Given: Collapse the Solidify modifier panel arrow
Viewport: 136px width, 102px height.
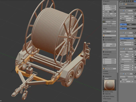Looking at the screenshot, I should pyautogui.click(x=121, y=49).
